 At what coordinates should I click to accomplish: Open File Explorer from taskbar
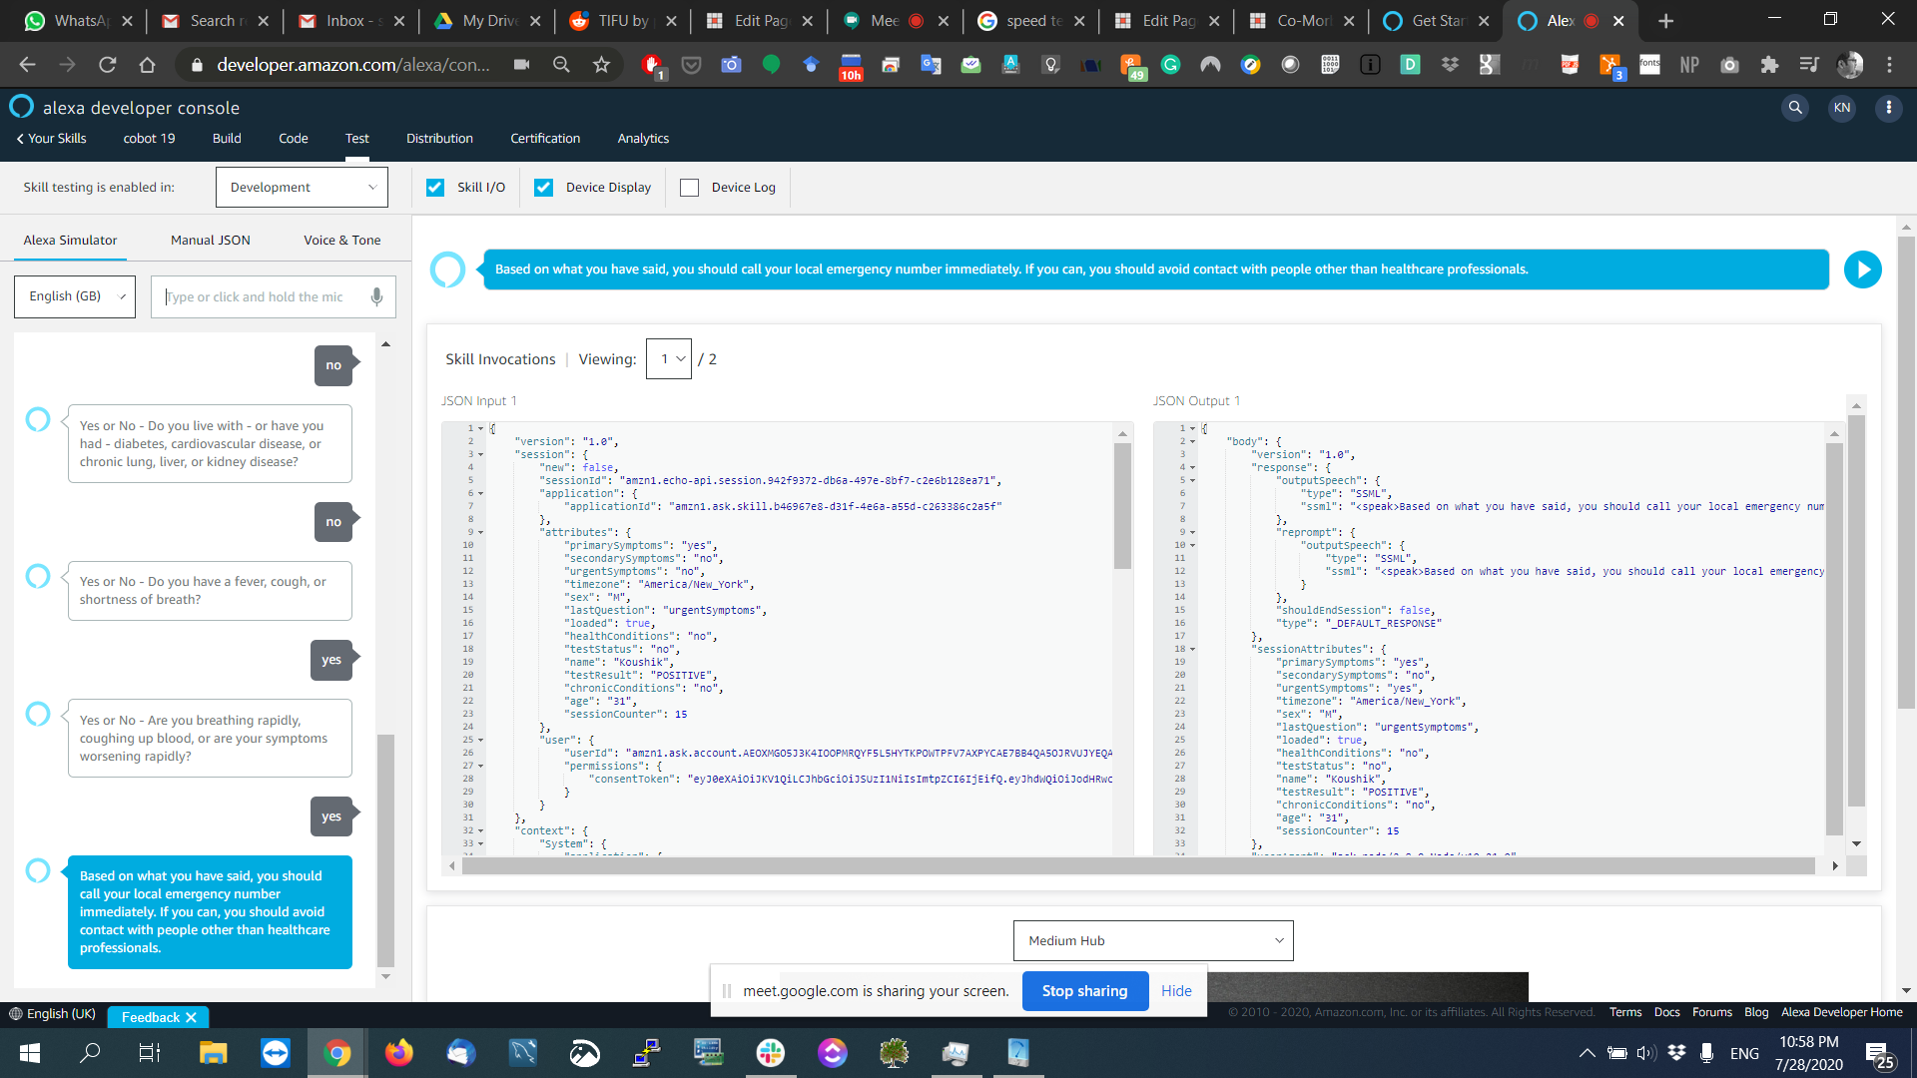coord(213,1052)
